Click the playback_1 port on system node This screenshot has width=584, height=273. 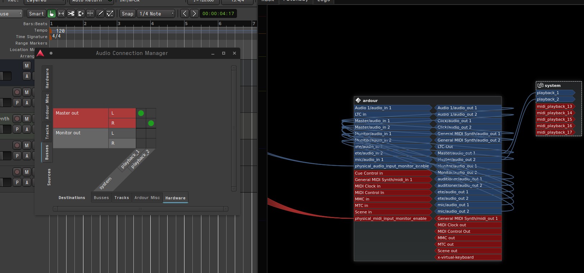(554, 93)
